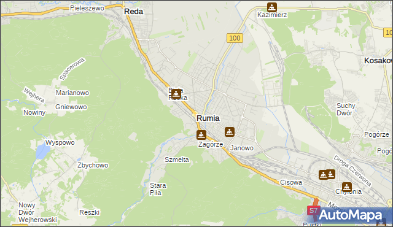Image resolution: width=393 pixels, height=227 pixels.
Task: Click the Janowo district name
Action: [x=242, y=148]
